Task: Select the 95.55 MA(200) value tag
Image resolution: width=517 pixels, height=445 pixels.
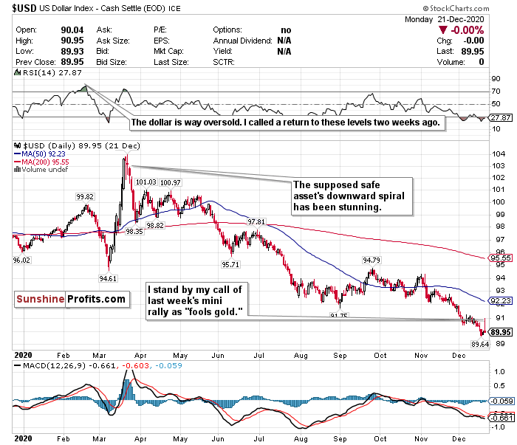Action: [x=500, y=258]
